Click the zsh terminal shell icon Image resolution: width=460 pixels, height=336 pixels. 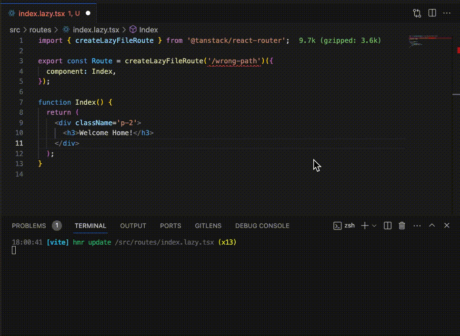click(337, 226)
